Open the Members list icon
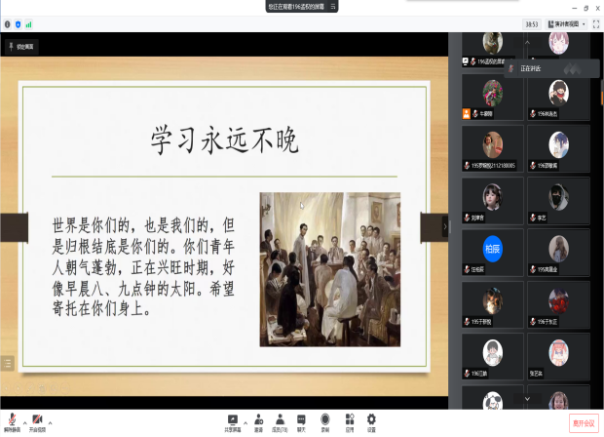The width and height of the screenshot is (604, 437). pos(280,420)
